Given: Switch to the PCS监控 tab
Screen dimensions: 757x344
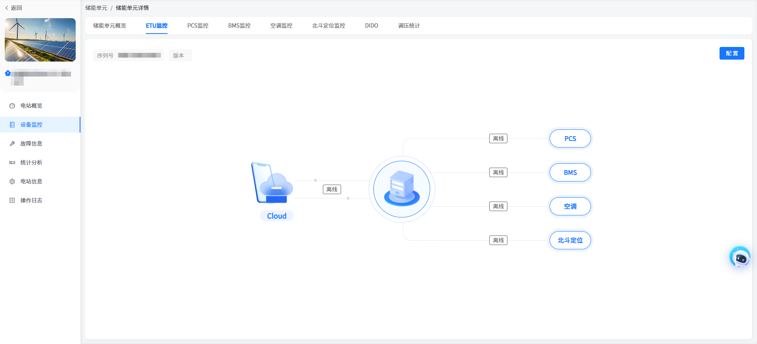Looking at the screenshot, I should [198, 26].
